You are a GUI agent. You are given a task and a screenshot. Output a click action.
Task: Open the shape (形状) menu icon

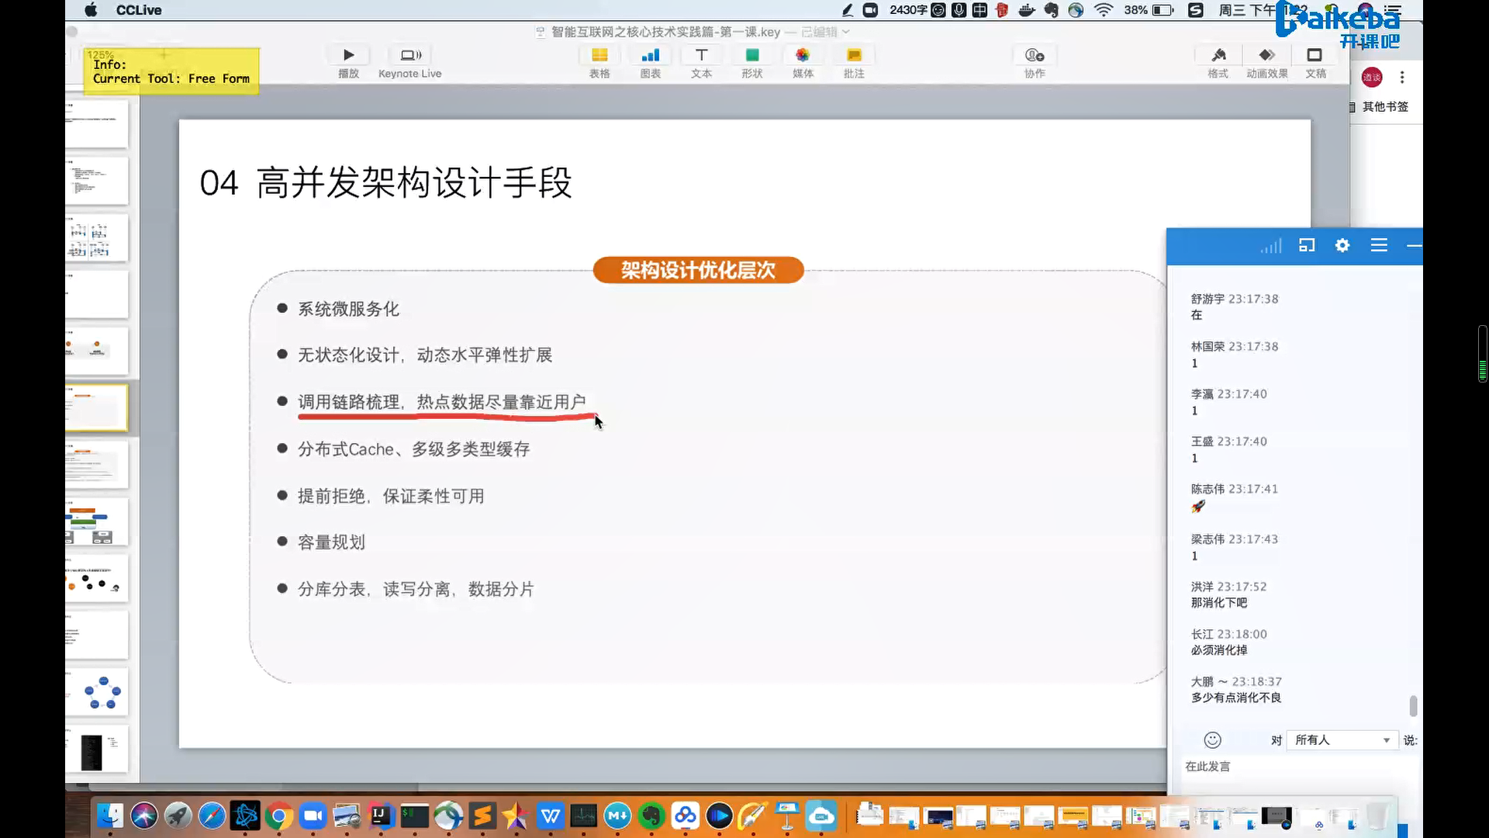[x=751, y=55]
